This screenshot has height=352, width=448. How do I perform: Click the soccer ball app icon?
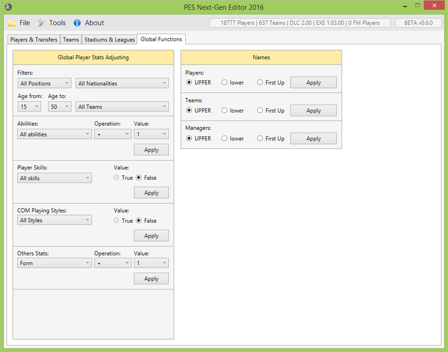8,6
